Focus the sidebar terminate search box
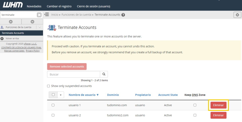The image size is (242, 122). pos(19,15)
